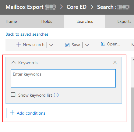Collapse the Keywords section chevron
Viewport: 134px width, 132px height.
coord(13,62)
